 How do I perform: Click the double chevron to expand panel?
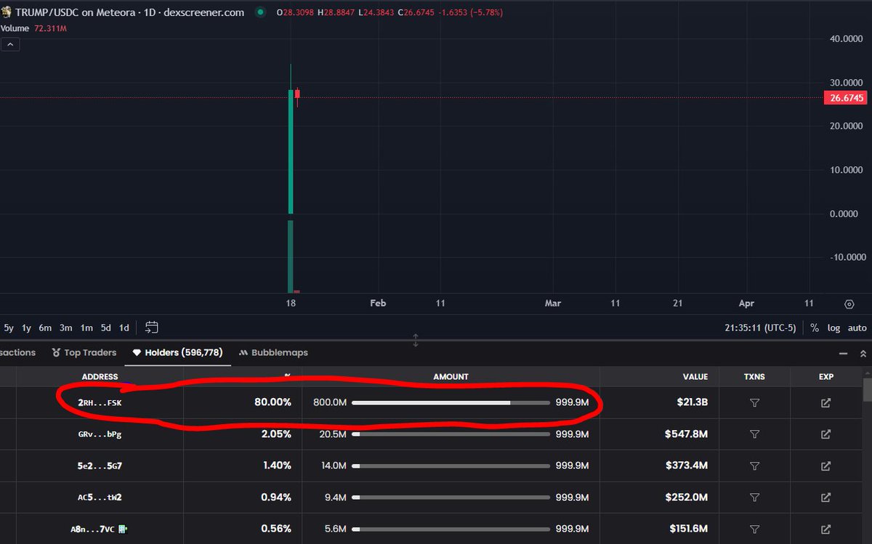coord(863,353)
